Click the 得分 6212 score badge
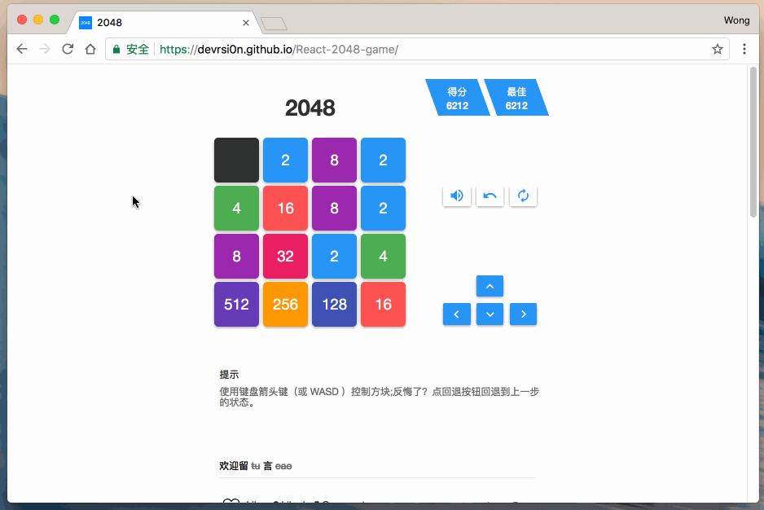Viewport: 764px width, 510px height. [458, 98]
